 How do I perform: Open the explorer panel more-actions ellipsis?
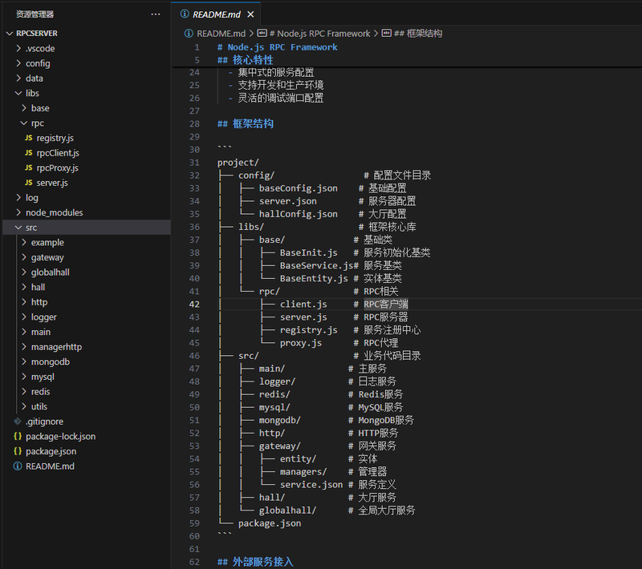coord(156,14)
